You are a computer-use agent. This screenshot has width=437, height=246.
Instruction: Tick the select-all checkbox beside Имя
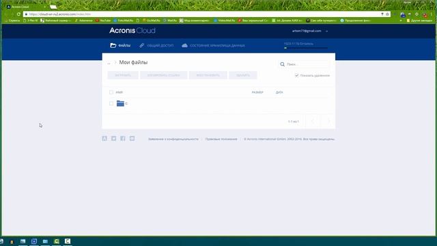pyautogui.click(x=111, y=92)
